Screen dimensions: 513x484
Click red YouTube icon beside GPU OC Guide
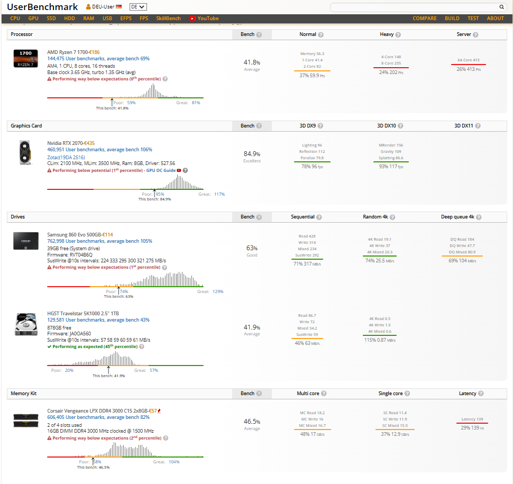point(179,170)
